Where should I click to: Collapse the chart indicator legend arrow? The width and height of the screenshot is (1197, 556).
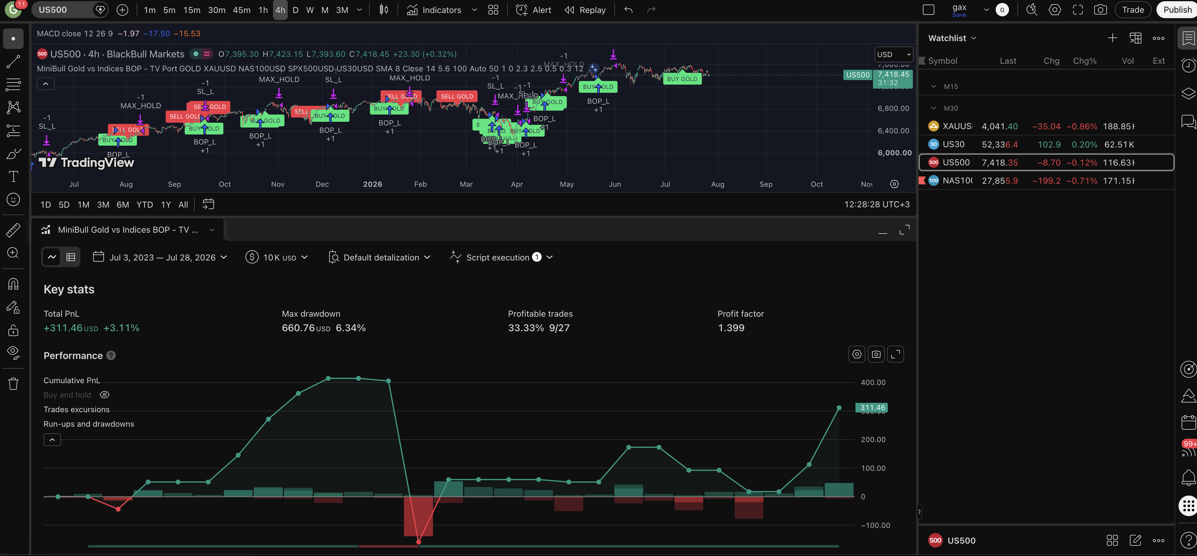46,84
